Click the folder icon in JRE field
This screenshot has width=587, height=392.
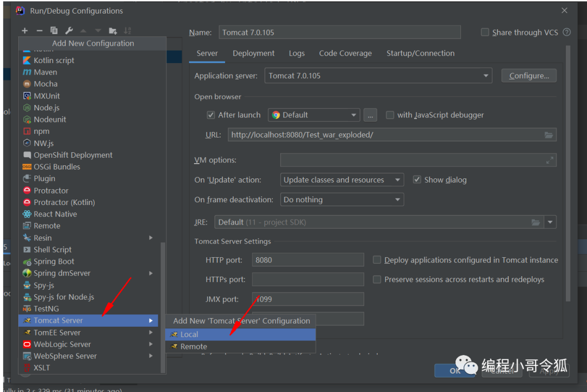click(536, 222)
